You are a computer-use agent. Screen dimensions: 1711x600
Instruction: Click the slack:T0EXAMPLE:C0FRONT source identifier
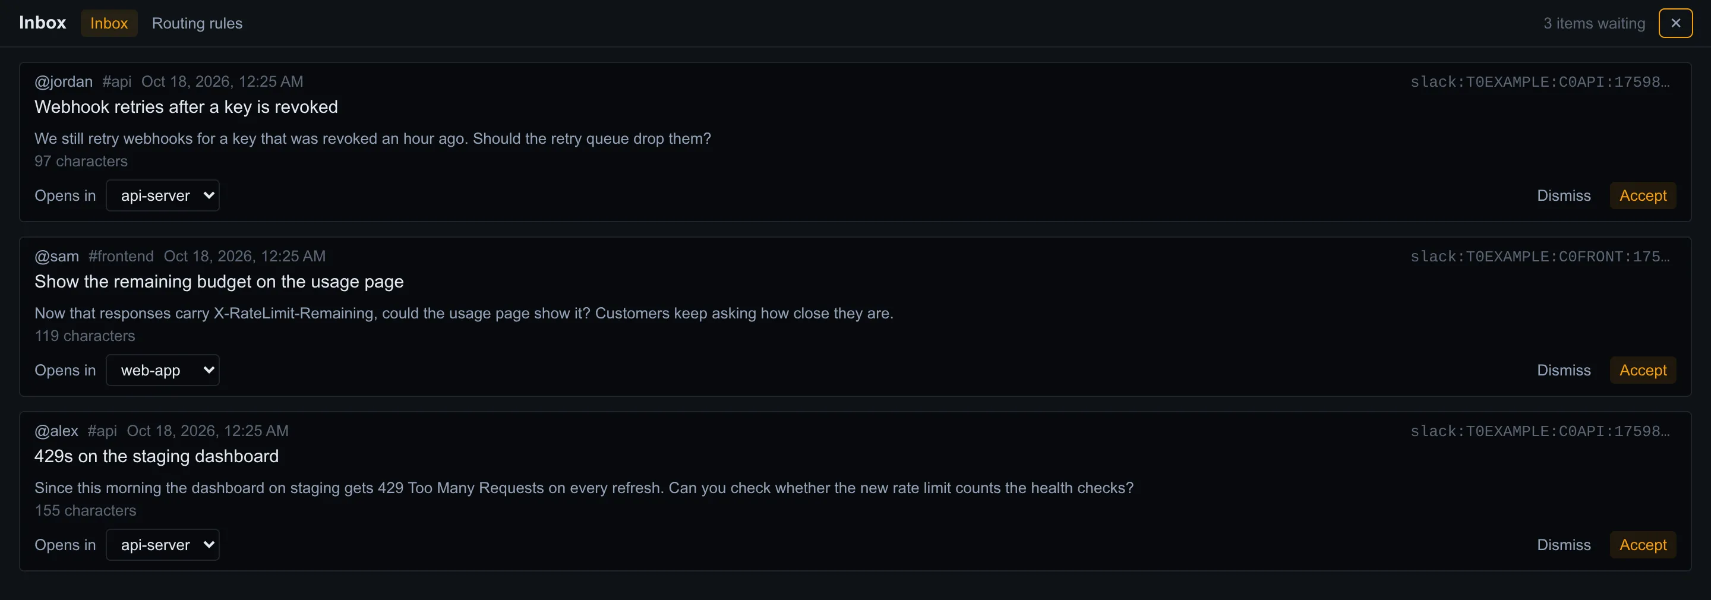tap(1540, 257)
